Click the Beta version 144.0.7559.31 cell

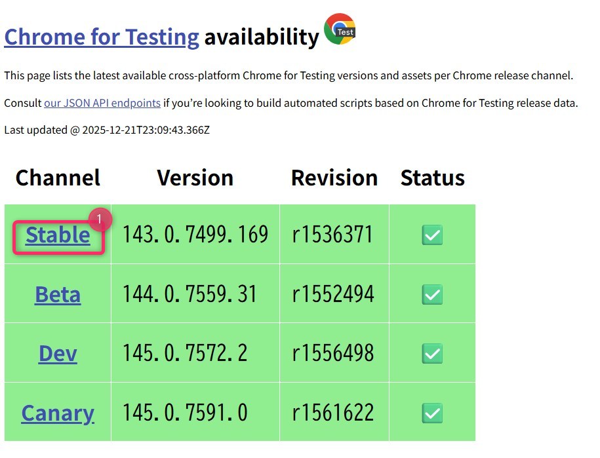click(x=190, y=294)
